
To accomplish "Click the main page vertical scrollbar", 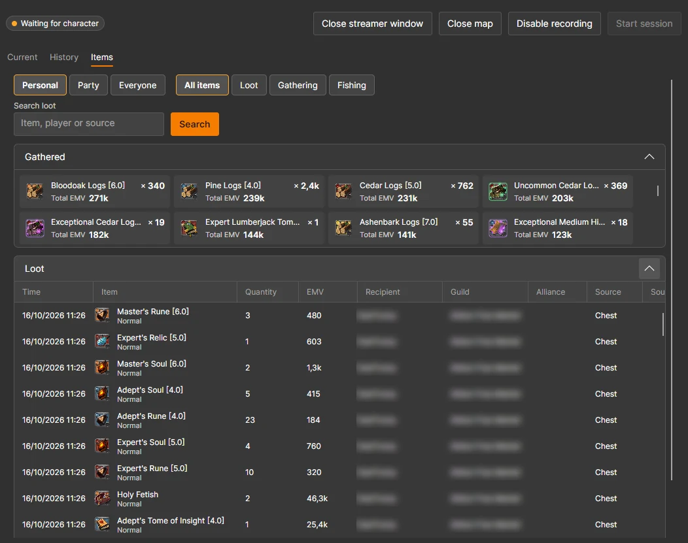I will click(672, 280).
